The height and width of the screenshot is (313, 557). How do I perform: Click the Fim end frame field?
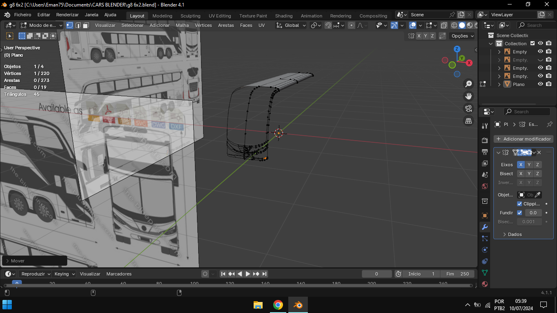point(458,274)
